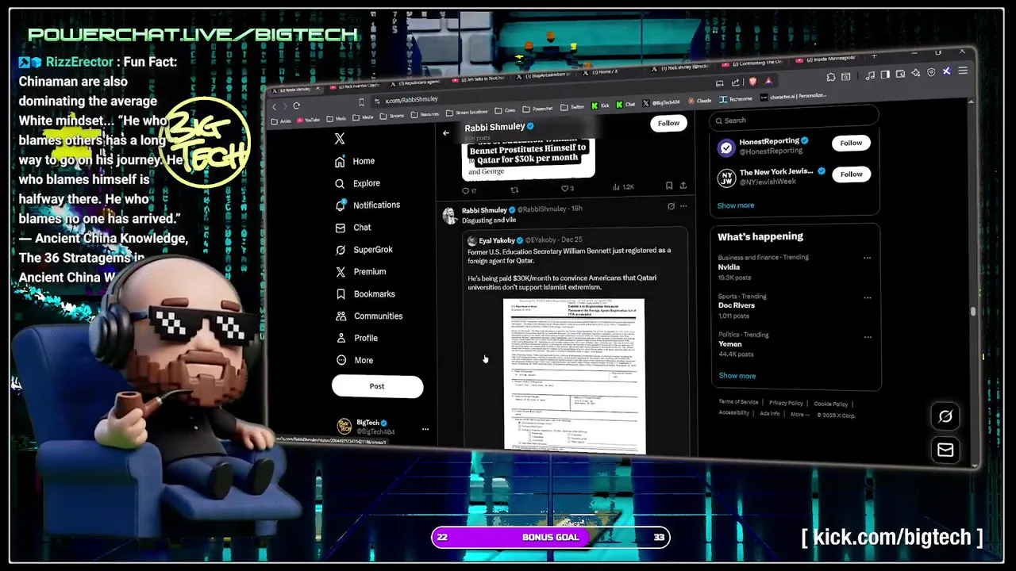Open HonestReporting profile name
Image resolution: width=1016 pixels, height=571 pixels.
point(769,141)
